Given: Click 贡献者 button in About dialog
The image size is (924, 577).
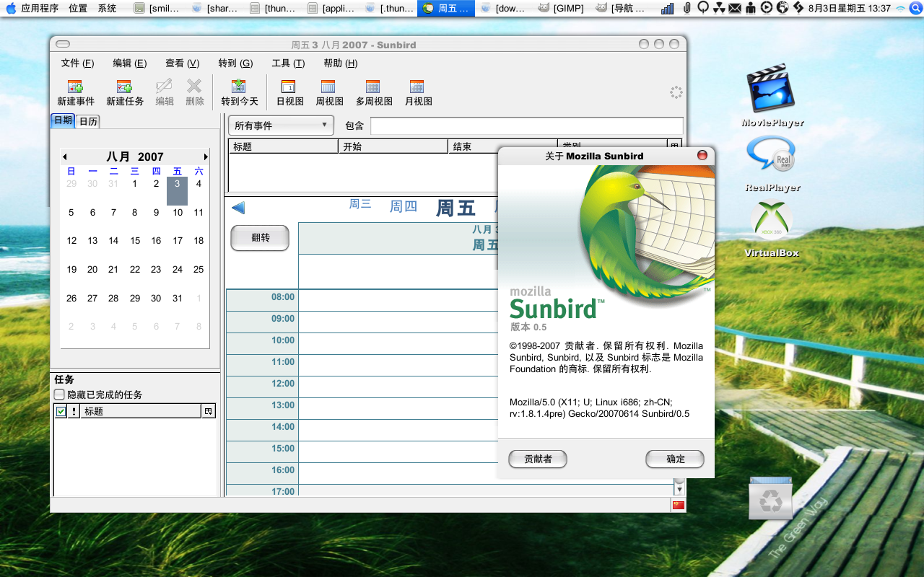Looking at the screenshot, I should pos(538,459).
